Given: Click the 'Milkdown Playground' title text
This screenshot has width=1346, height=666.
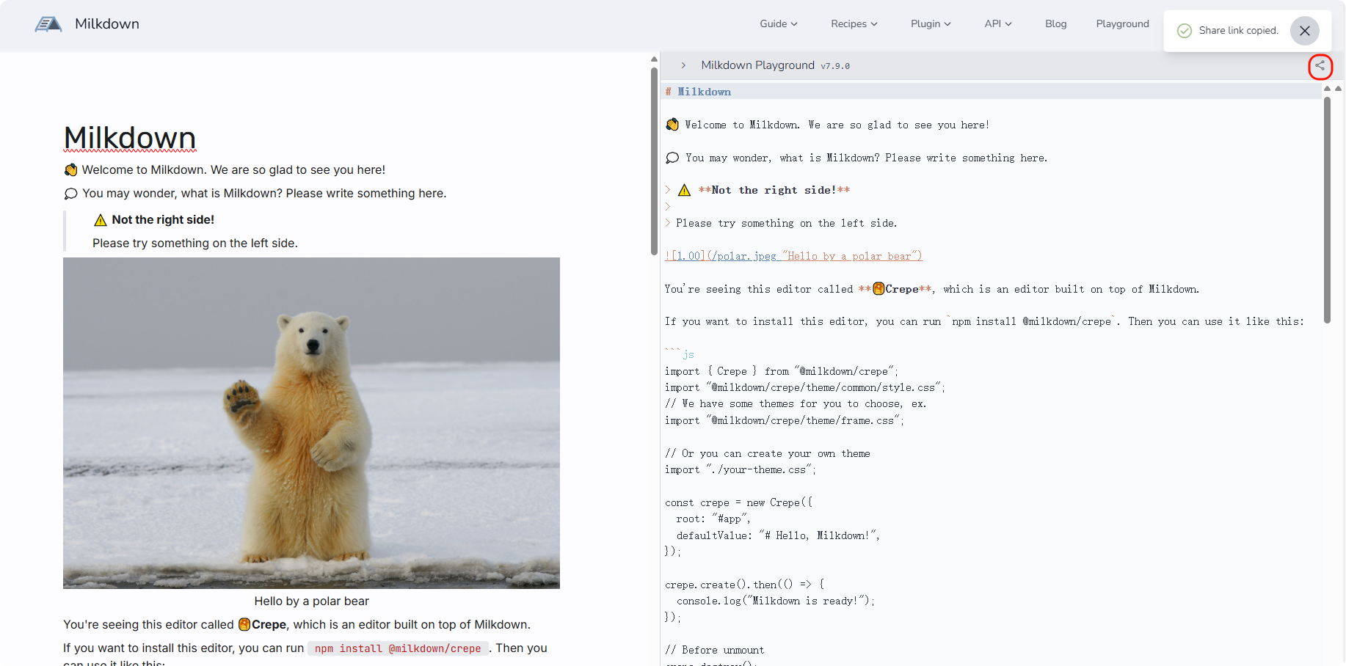Looking at the screenshot, I should (x=757, y=65).
